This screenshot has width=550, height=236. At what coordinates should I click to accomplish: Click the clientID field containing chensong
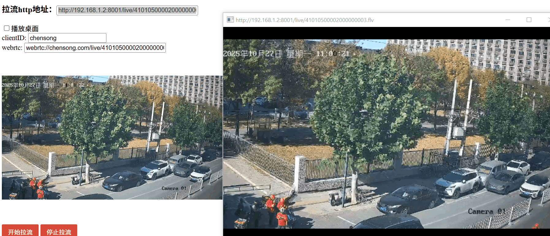[x=67, y=38]
